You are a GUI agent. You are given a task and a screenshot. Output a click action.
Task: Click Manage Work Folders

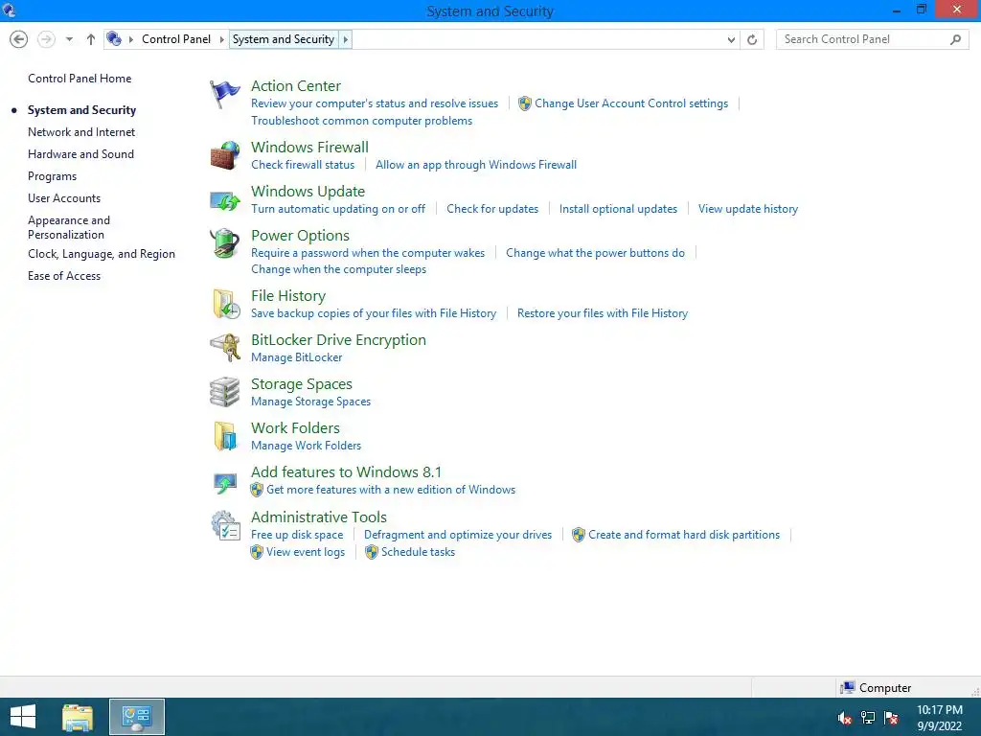pos(306,446)
